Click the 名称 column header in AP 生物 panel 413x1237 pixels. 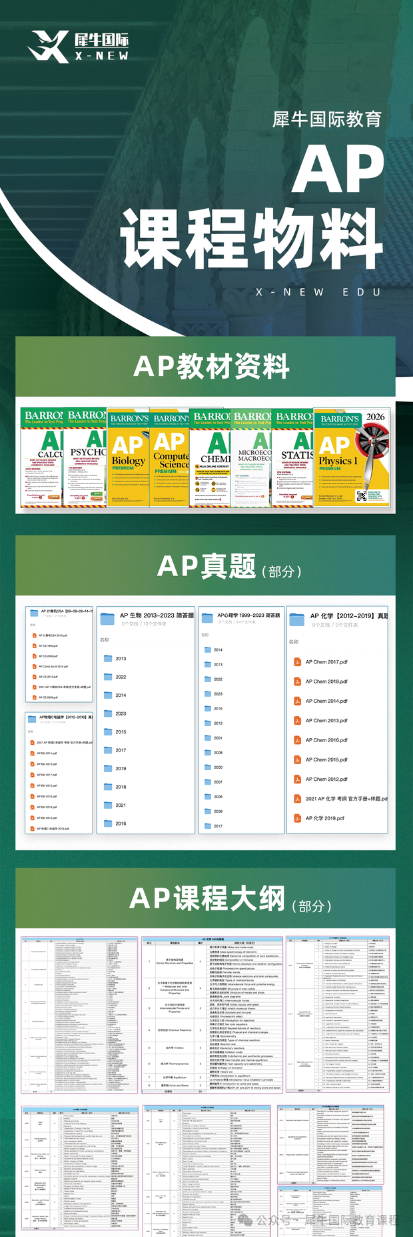click(105, 640)
